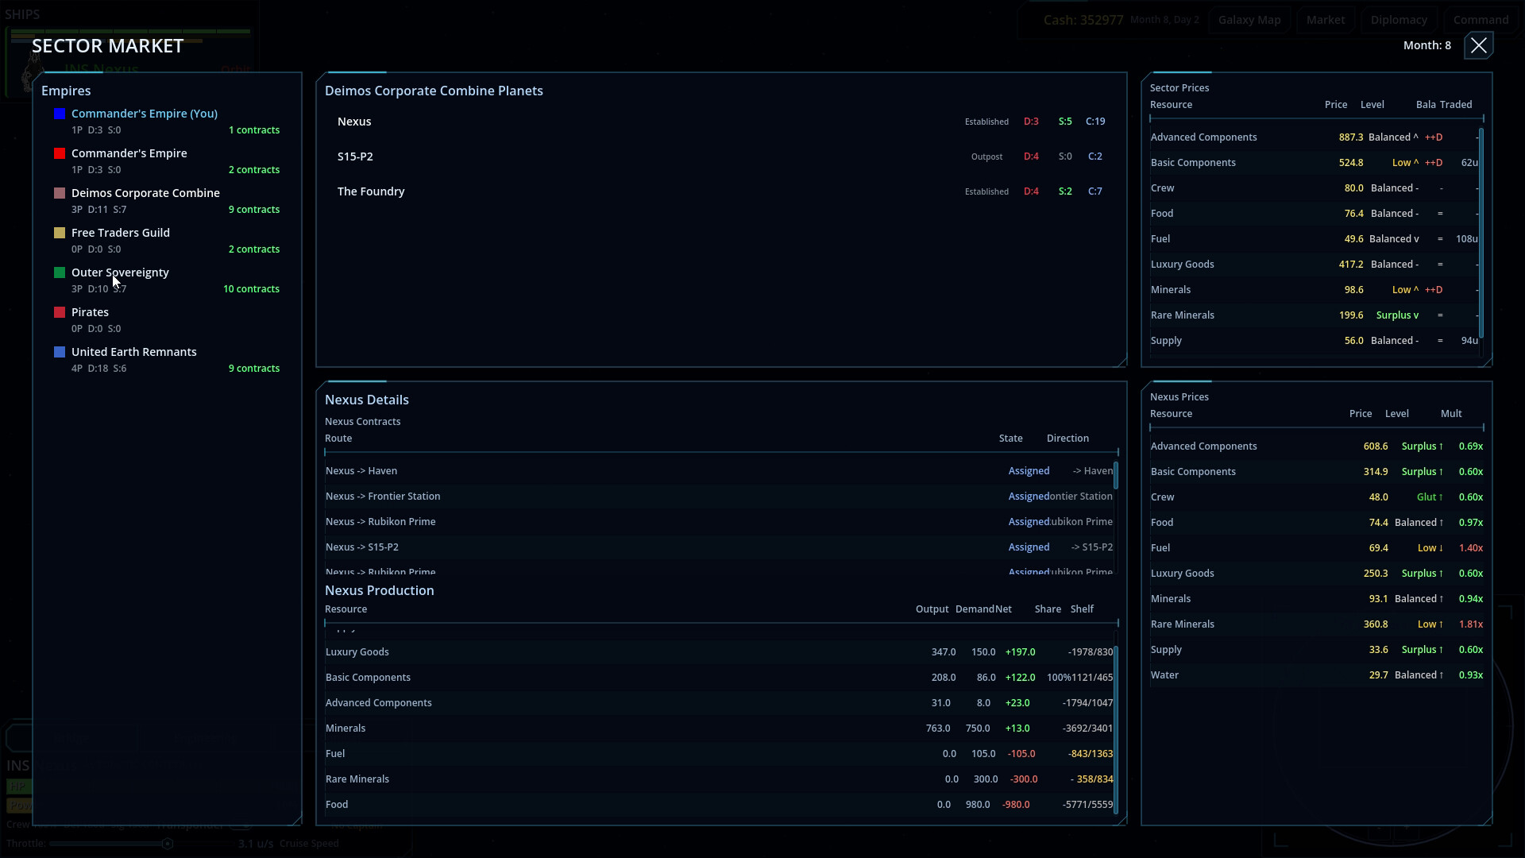The width and height of the screenshot is (1525, 858).
Task: Select the United Earth Remnants empire
Action: point(167,359)
